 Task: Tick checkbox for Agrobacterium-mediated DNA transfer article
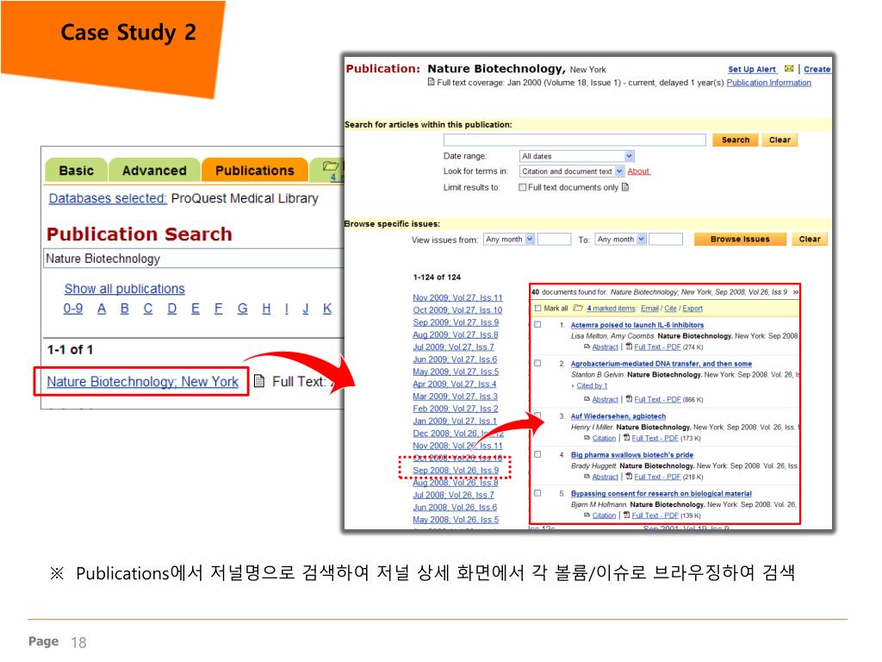tap(537, 364)
